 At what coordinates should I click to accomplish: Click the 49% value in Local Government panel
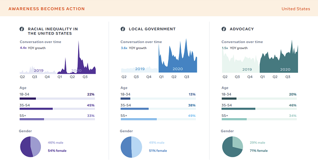click(192, 115)
